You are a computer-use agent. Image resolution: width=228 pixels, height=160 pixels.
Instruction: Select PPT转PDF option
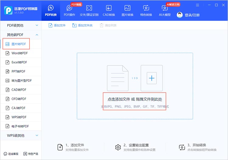(21, 71)
